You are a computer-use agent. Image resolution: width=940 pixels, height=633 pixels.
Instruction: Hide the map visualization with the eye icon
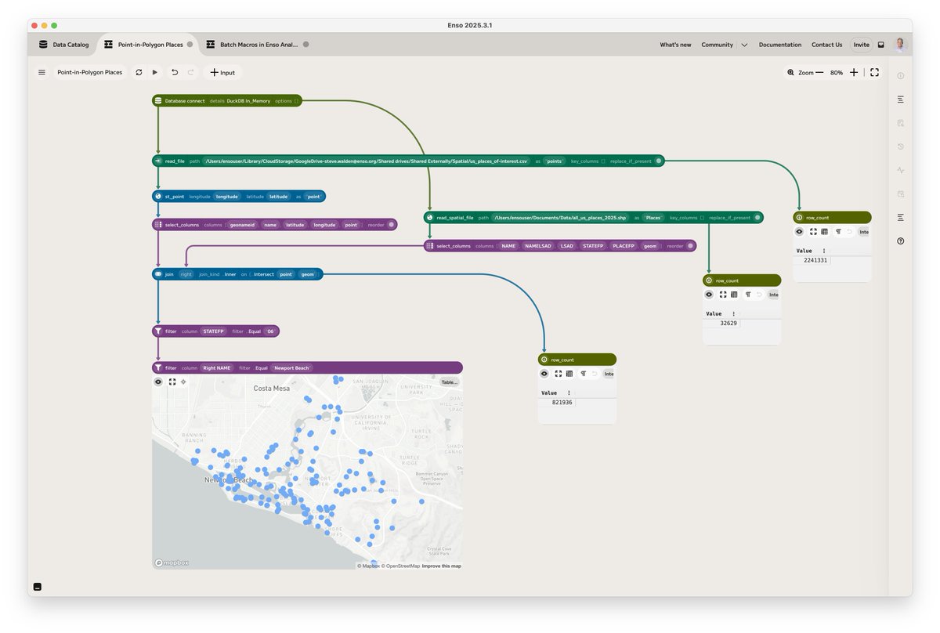pyautogui.click(x=158, y=382)
